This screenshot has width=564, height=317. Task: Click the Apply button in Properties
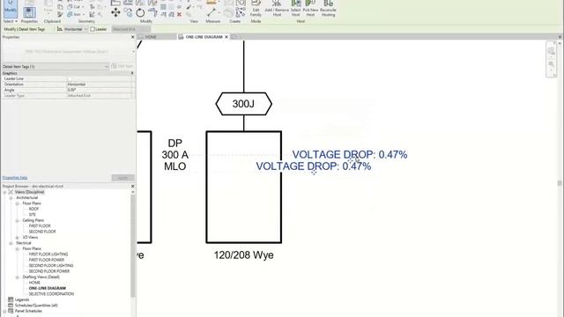click(122, 178)
